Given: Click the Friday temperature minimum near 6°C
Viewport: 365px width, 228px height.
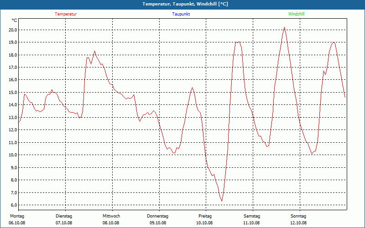Looking at the screenshot, I should pyautogui.click(x=222, y=201).
